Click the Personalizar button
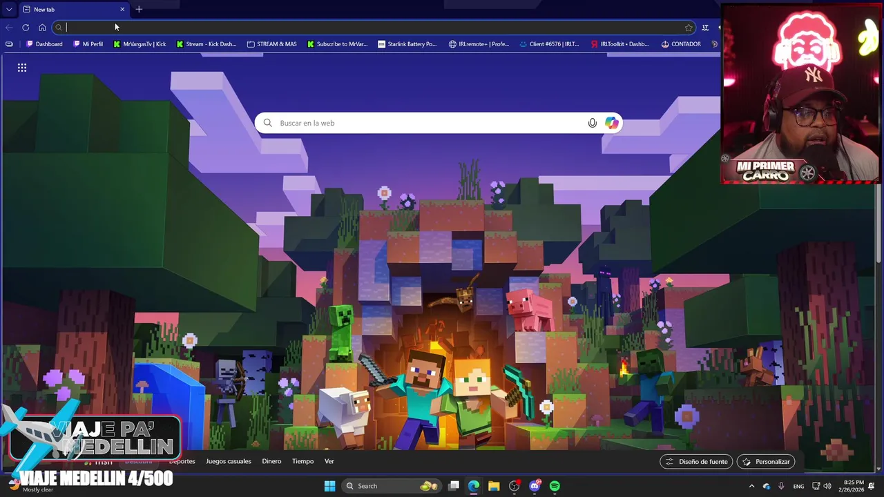Image resolution: width=884 pixels, height=497 pixels. pos(766,462)
